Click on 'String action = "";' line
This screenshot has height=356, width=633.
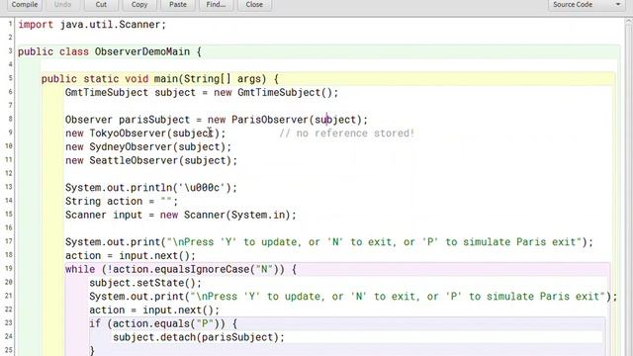(x=122, y=202)
